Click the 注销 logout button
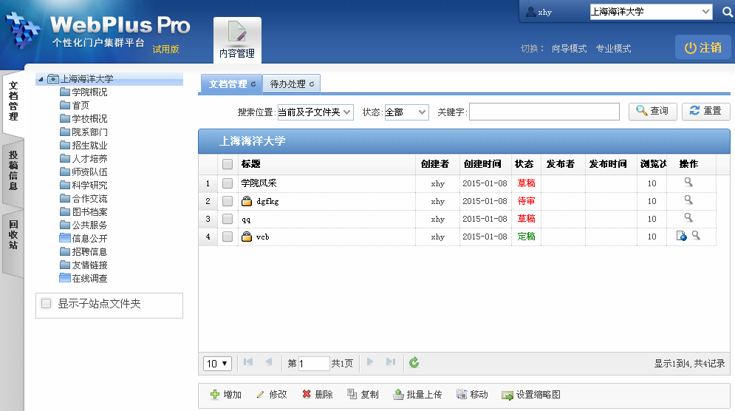The width and height of the screenshot is (735, 411). click(702, 47)
